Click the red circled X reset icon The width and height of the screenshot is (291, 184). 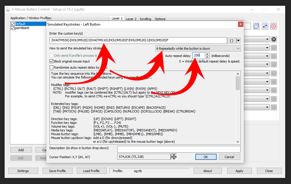pos(274,26)
